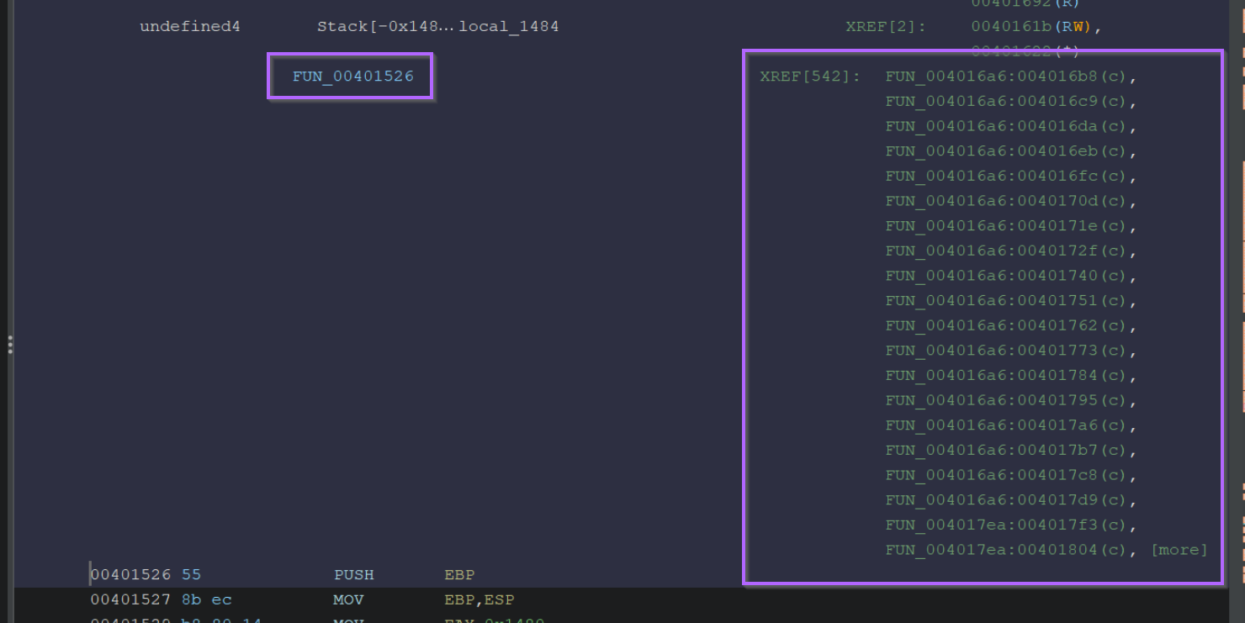
Task: Select the PUSH mnemonic
Action: pyautogui.click(x=354, y=575)
